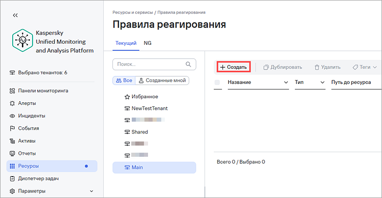Click the Всего 0 / Выбрано 0 text
382x198 pixels.
tap(241, 162)
